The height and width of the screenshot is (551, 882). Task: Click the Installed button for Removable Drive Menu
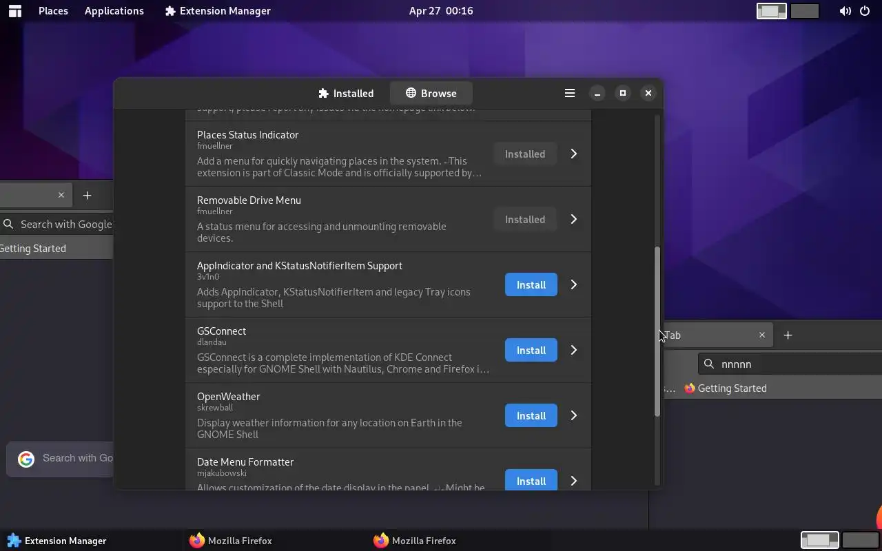525,219
